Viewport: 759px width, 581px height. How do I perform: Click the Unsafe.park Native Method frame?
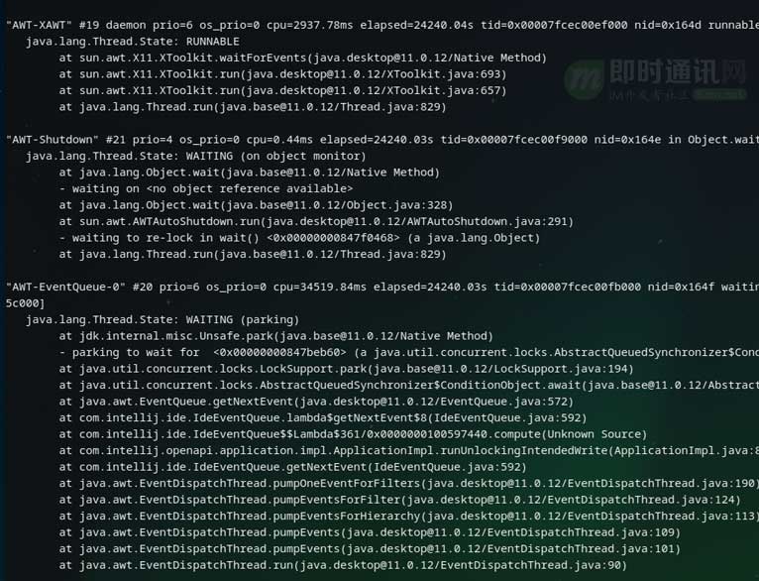(275, 336)
